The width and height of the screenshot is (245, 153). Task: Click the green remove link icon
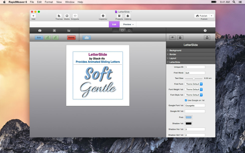pos(55,38)
